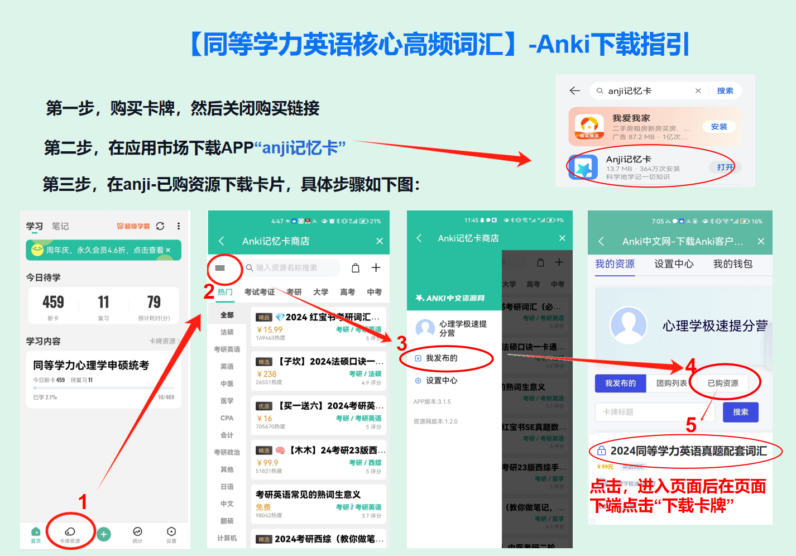The width and height of the screenshot is (796, 556).
Task: Tap the green plus add button in bottom bar
Action: 104,534
